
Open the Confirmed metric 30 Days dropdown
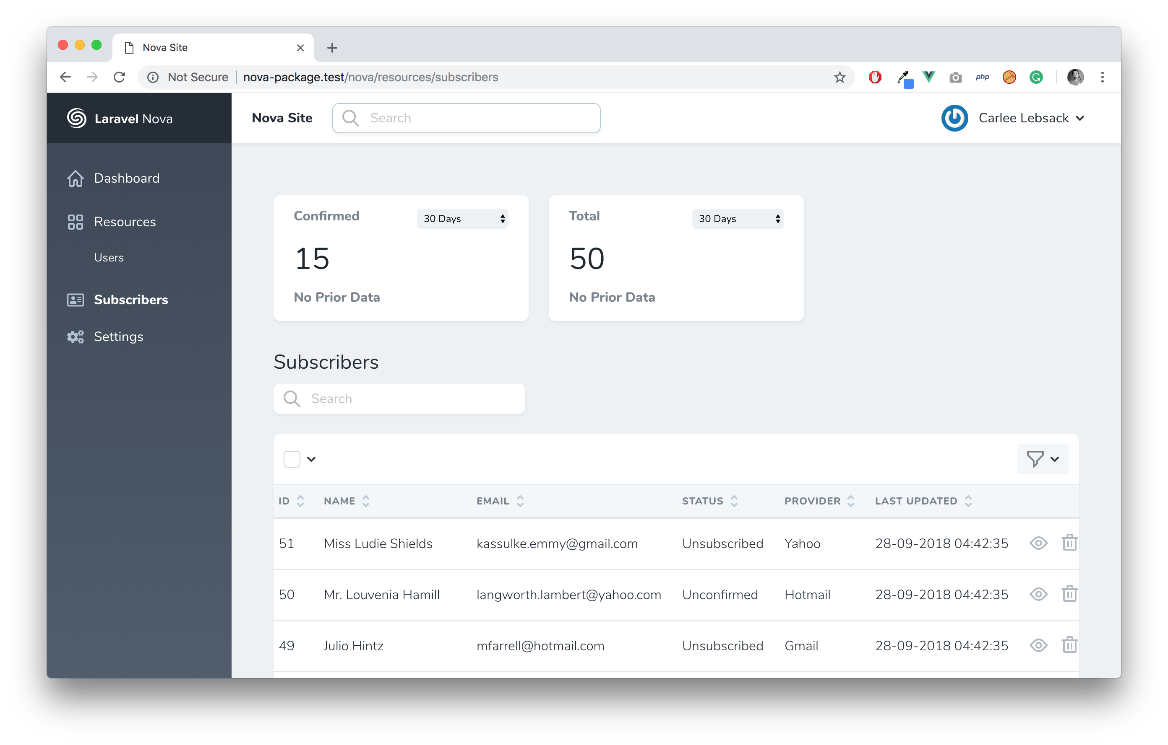tap(462, 219)
